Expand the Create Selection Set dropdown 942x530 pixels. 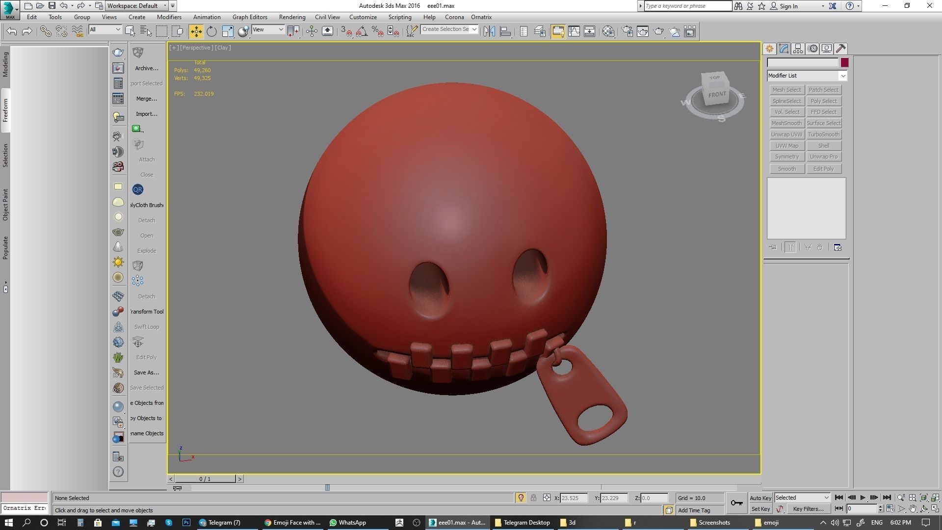[x=474, y=29]
